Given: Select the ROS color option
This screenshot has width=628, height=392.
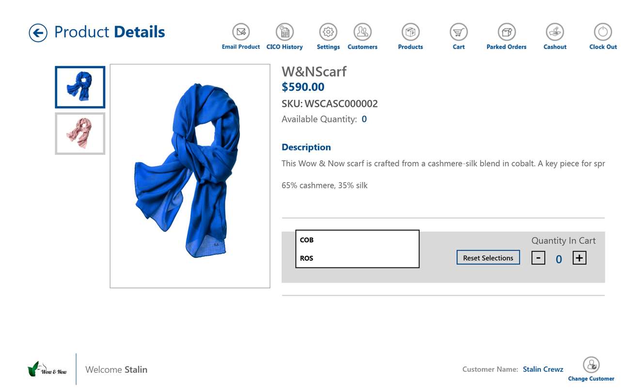Looking at the screenshot, I should [357, 258].
